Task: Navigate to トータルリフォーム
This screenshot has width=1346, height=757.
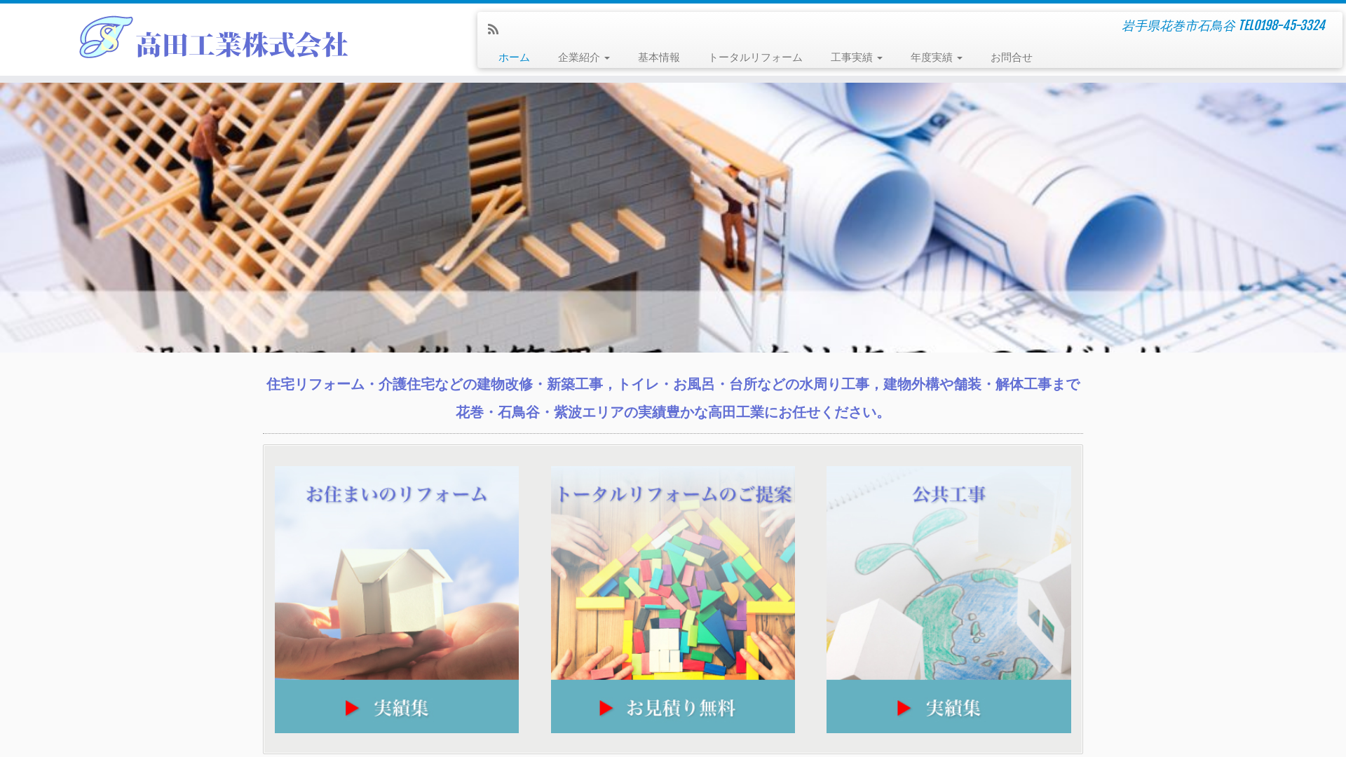Action: pyautogui.click(x=756, y=57)
